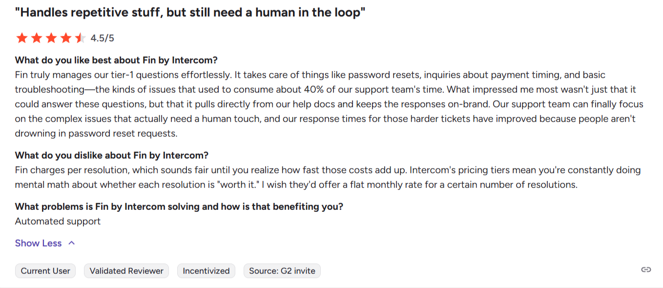The height and width of the screenshot is (288, 663).
Task: Select the chain-link share icon
Action: tap(647, 269)
